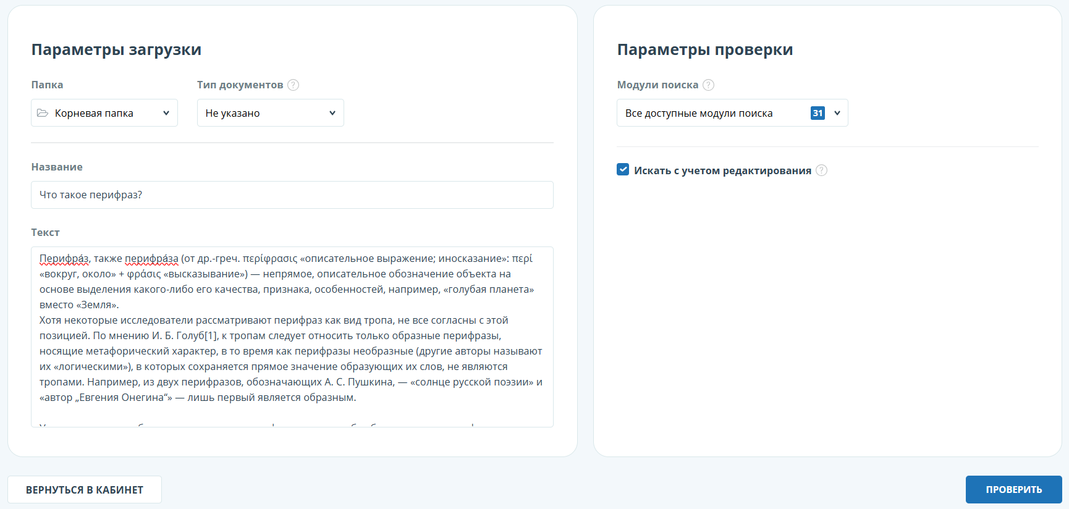Toggle search option via Искать с учетом редактирования label
This screenshot has height=509, width=1069.
(722, 170)
